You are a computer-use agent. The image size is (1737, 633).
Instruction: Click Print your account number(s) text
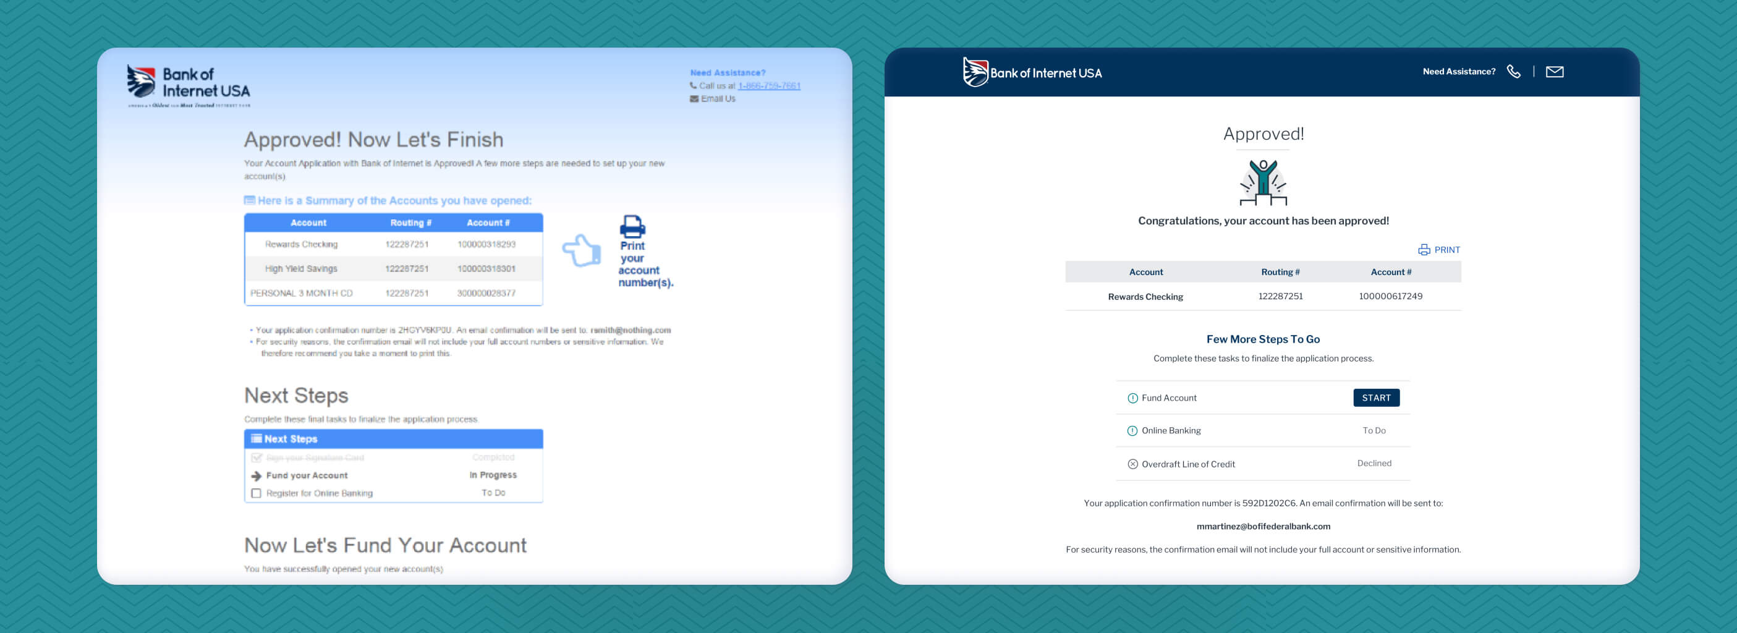click(x=645, y=264)
